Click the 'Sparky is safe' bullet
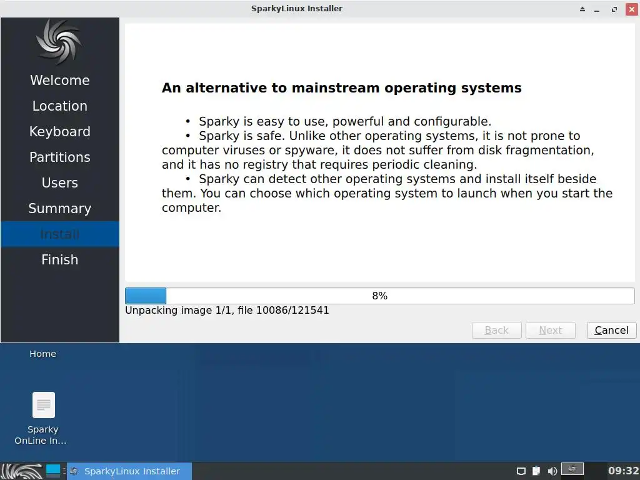 [x=377, y=150]
